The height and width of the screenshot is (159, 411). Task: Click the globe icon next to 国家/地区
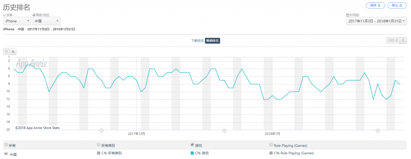34,15
